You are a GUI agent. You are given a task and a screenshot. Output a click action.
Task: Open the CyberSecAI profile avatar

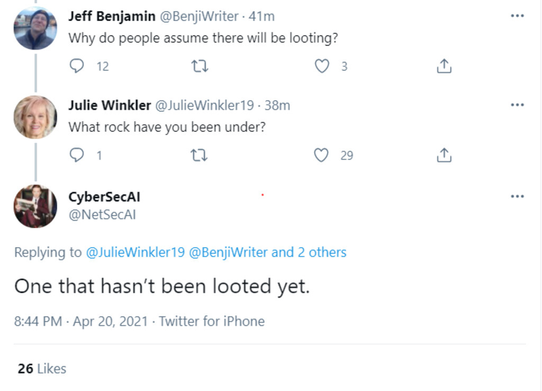pos(35,206)
